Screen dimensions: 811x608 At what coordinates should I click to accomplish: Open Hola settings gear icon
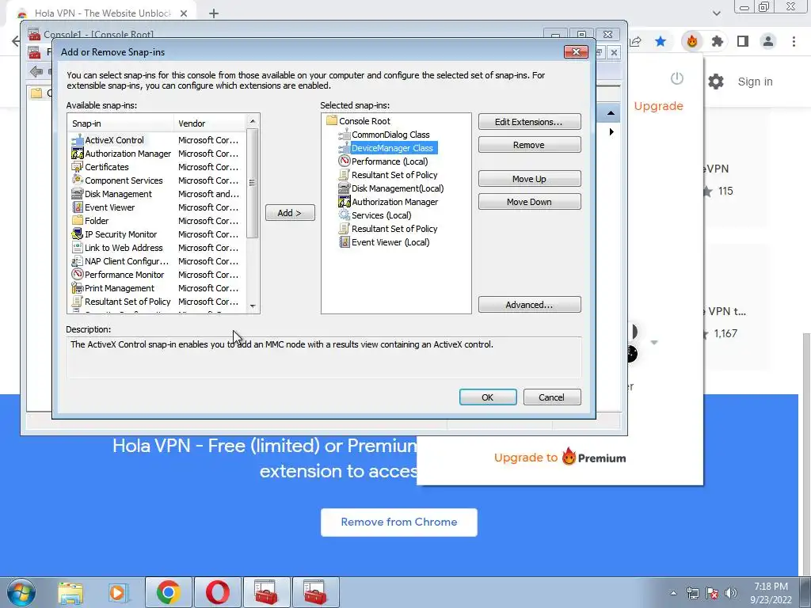[x=716, y=82]
